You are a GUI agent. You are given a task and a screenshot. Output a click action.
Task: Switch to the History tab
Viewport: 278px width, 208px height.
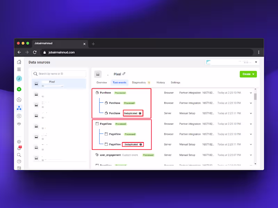161,83
